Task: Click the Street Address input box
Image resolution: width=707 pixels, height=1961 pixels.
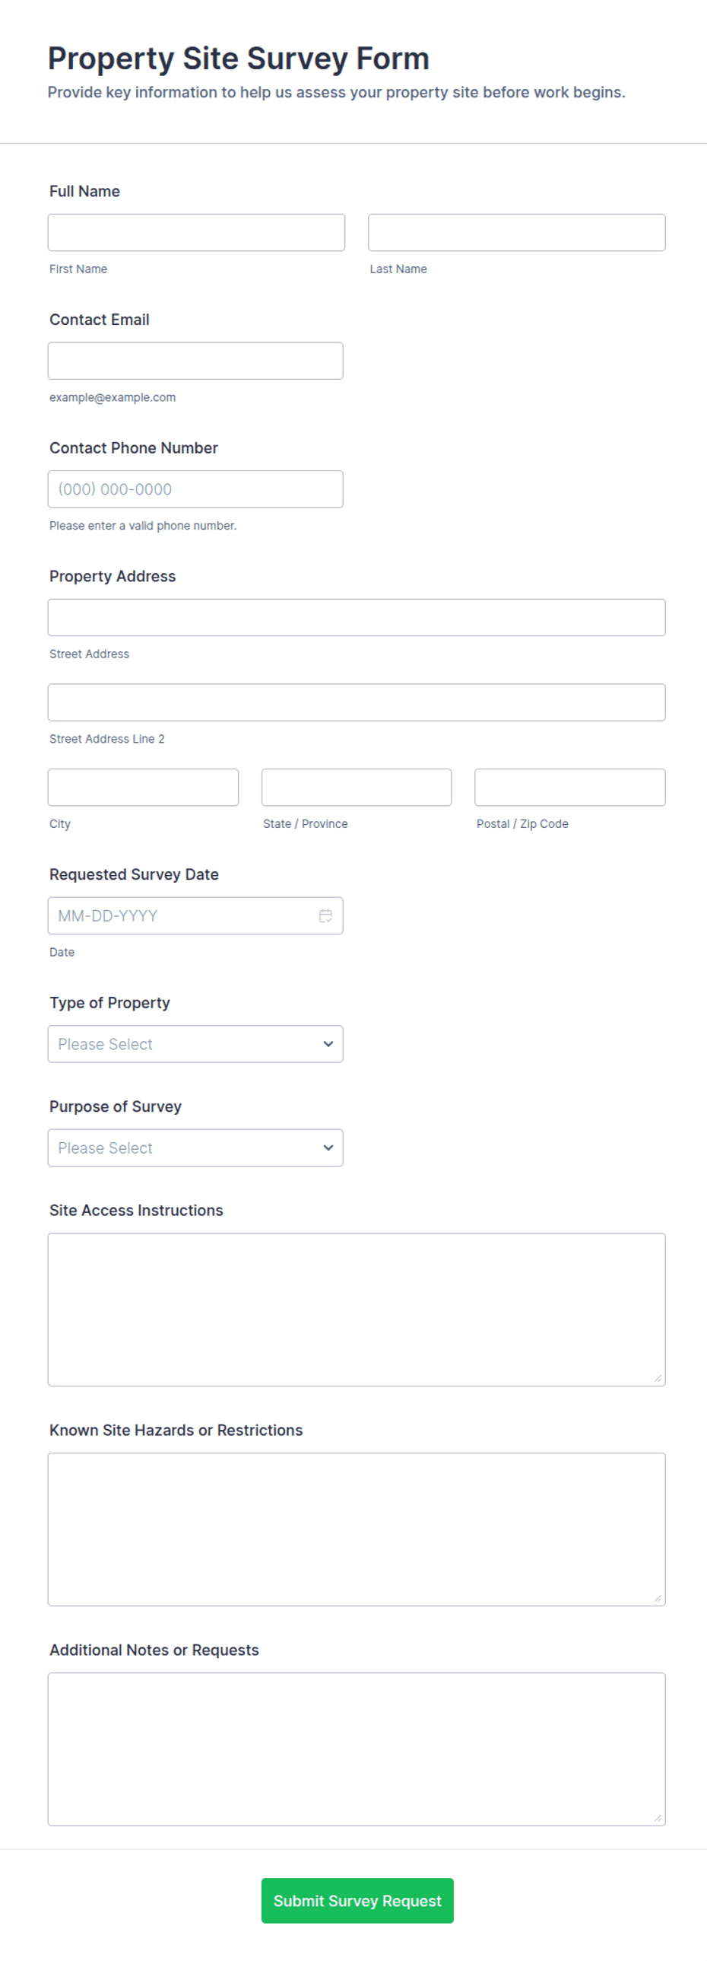Action: [x=357, y=617]
